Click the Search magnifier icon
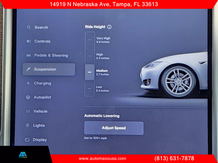Image resolution: width=218 pixels, height=163 pixels. [28, 27]
